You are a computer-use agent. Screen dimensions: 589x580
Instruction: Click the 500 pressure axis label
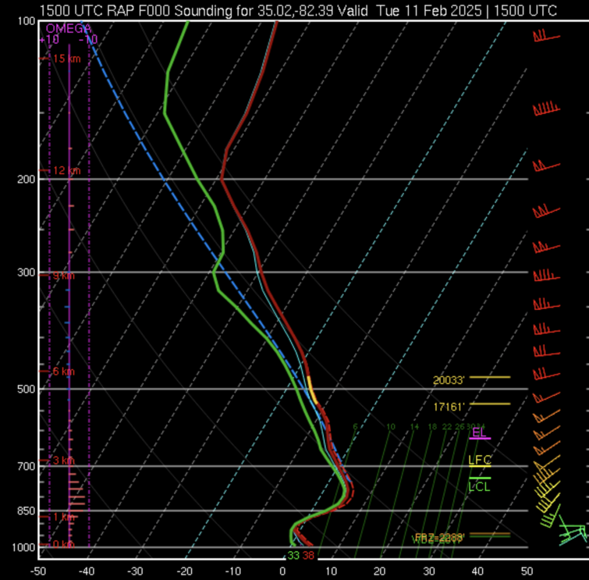tap(26, 389)
